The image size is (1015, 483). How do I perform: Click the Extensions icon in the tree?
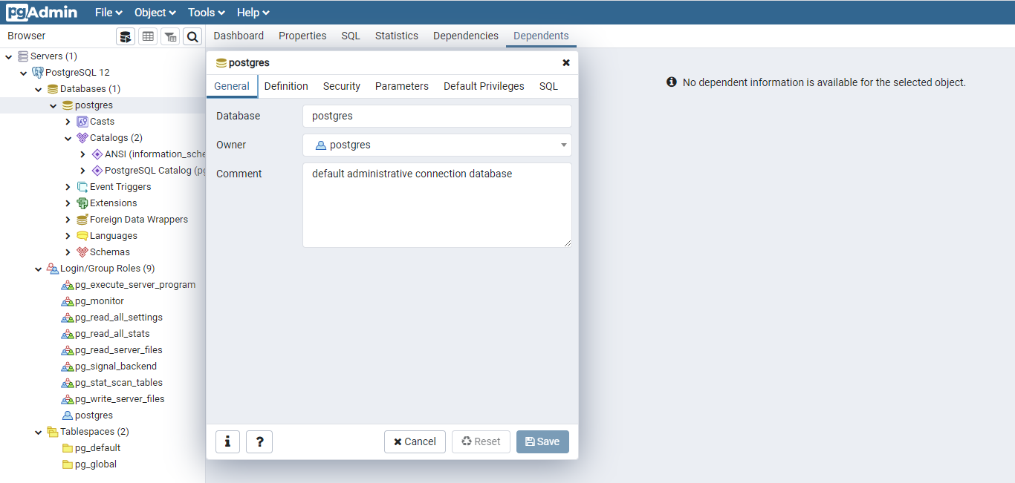82,203
